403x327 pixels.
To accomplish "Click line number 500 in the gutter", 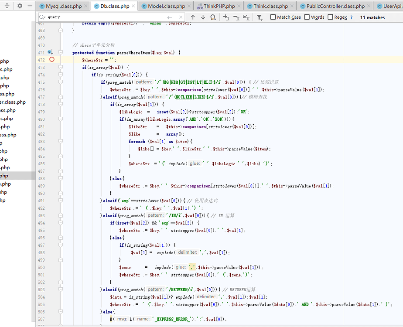I will click(41, 267).
